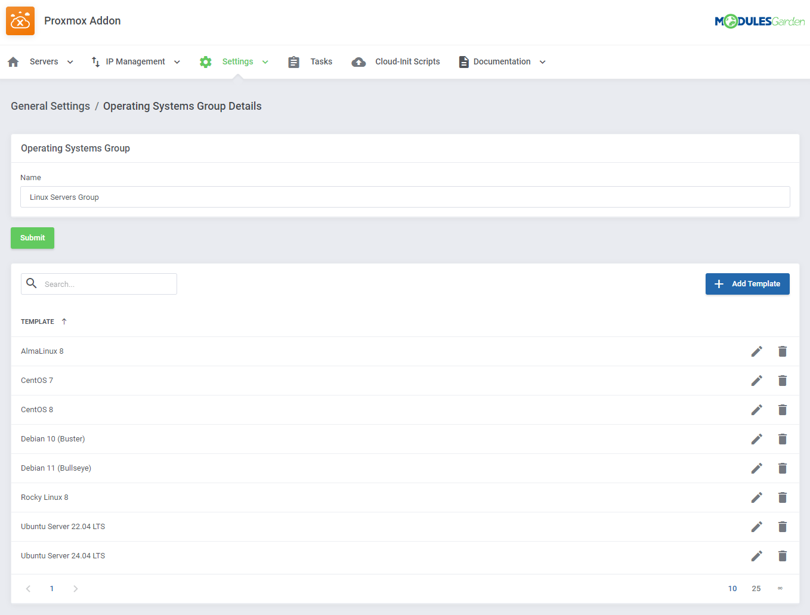Select the Debian 11 (Bullseye) text
The width and height of the screenshot is (810, 615).
click(56, 468)
